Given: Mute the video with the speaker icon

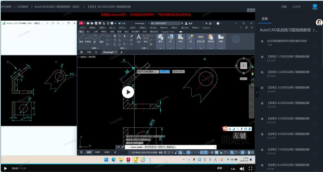Looking at the screenshot, I should point(242,169).
